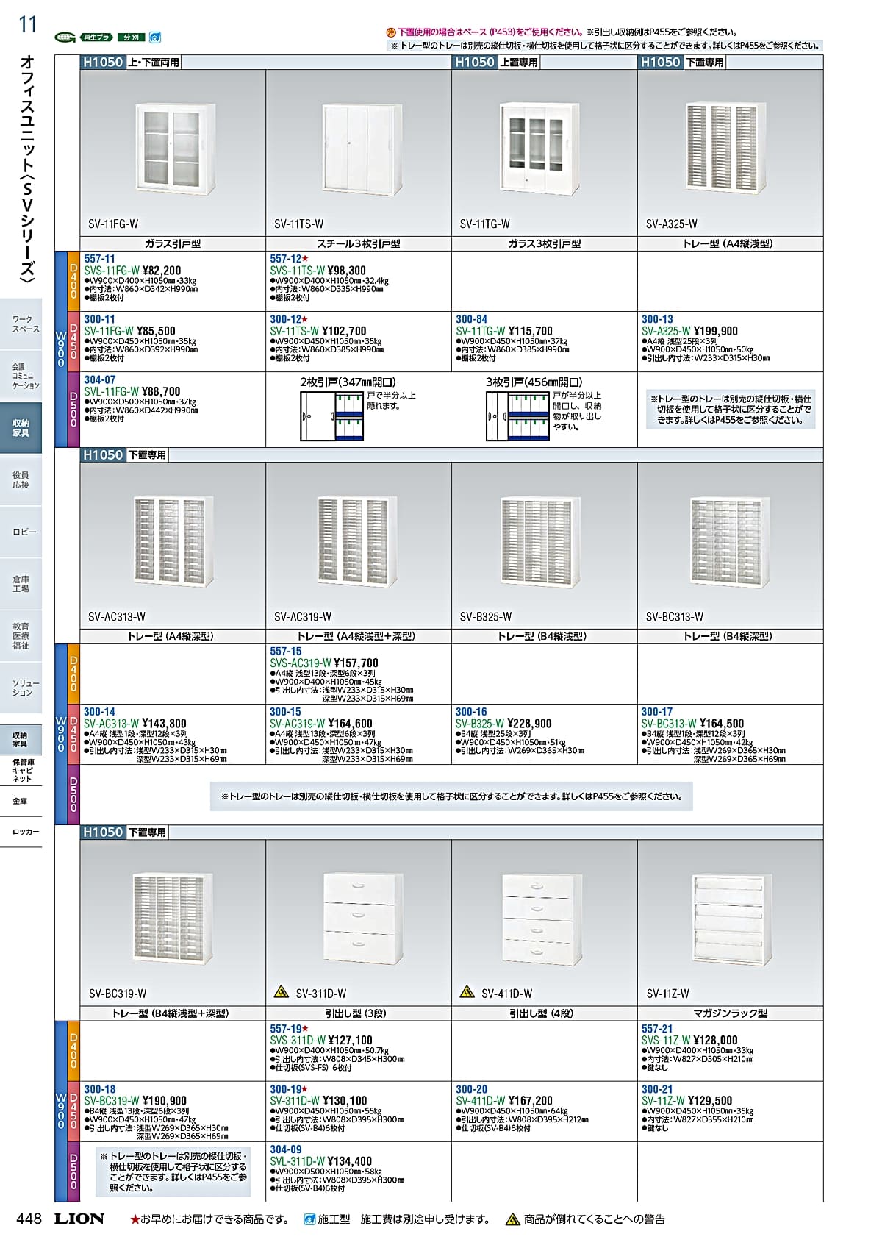This screenshot has height=1248, width=882.
Task: Open the SV-11FG-W glass door cabinet photo
Action: tap(176, 149)
